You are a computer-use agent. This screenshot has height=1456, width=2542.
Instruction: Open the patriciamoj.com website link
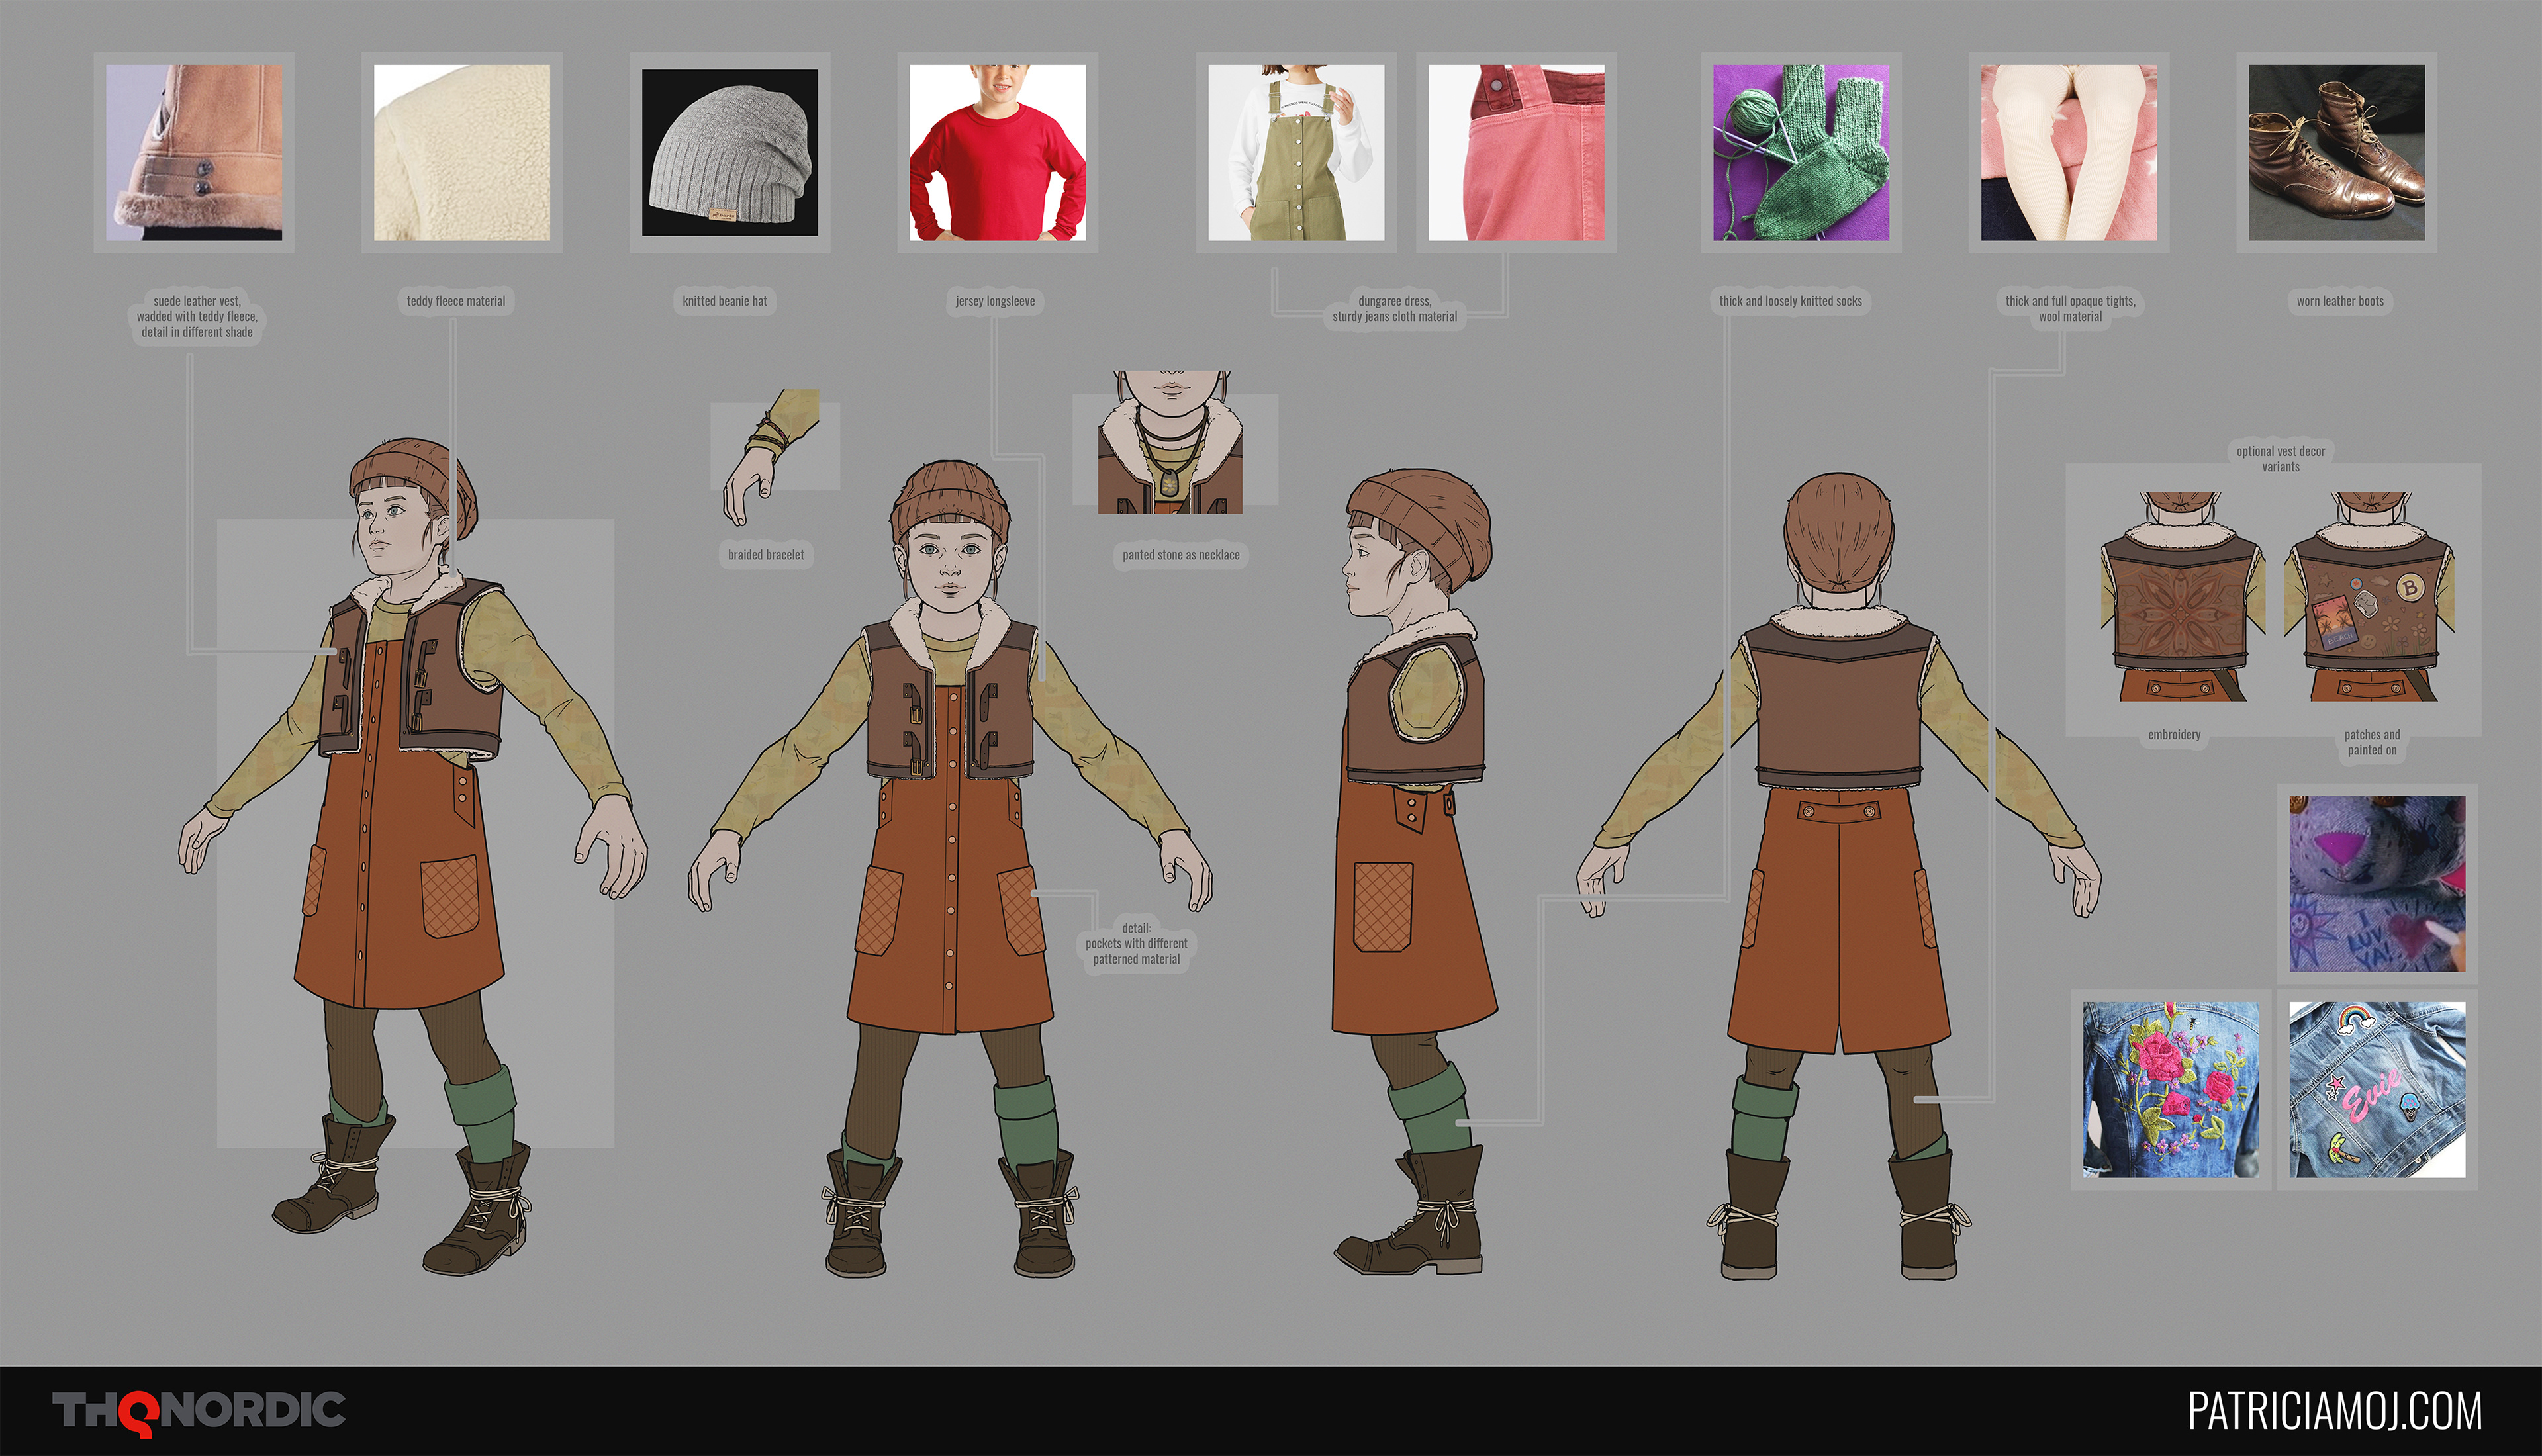(x=2334, y=1411)
